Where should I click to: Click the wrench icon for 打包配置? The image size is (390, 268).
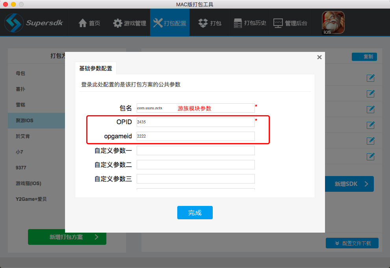(158, 23)
